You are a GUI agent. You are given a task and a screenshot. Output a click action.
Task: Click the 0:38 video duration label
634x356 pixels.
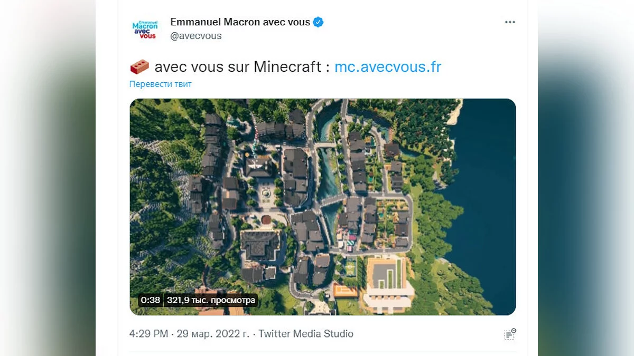click(151, 300)
